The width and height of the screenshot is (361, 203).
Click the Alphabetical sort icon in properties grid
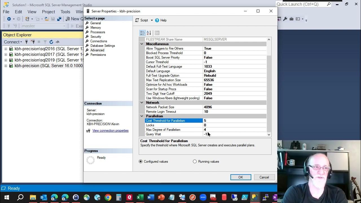coord(149,33)
